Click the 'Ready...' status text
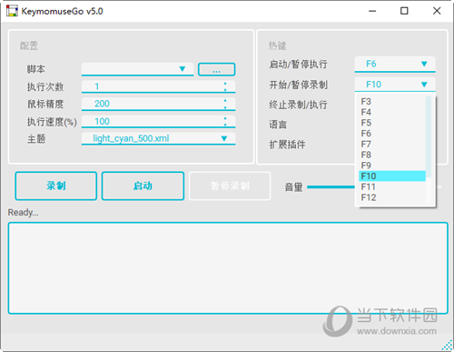Viewport: 454px width, 352px height. tap(23, 213)
